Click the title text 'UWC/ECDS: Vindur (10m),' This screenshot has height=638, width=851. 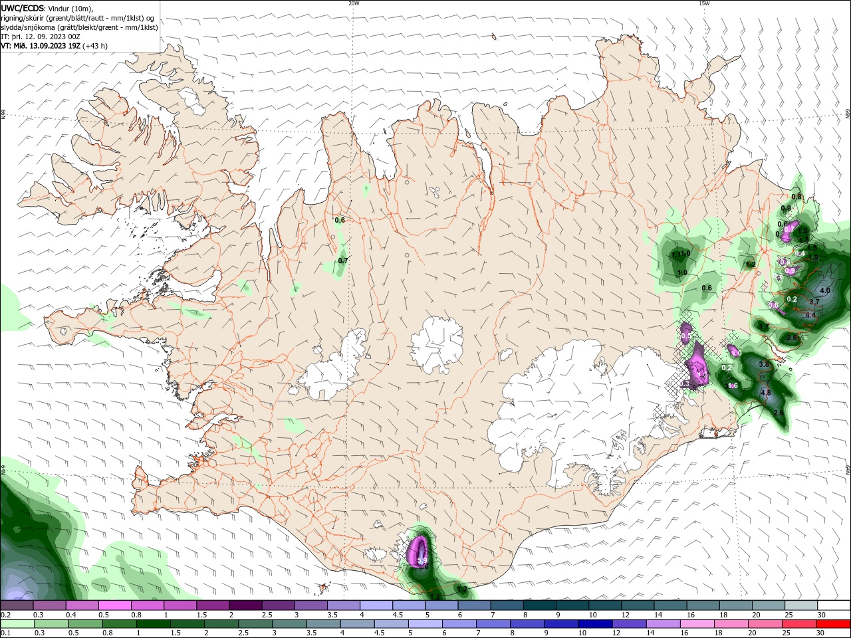coord(48,8)
